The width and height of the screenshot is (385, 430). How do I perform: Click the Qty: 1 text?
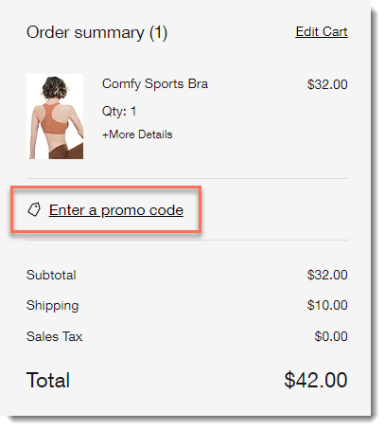(119, 111)
